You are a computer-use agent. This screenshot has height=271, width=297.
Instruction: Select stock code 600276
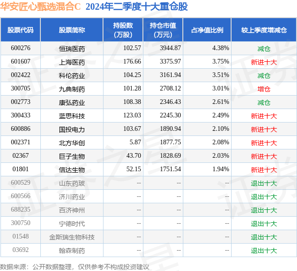pyautogui.click(x=20, y=48)
